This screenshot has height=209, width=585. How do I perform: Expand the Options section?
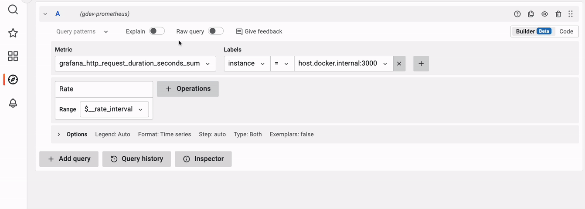[59, 135]
